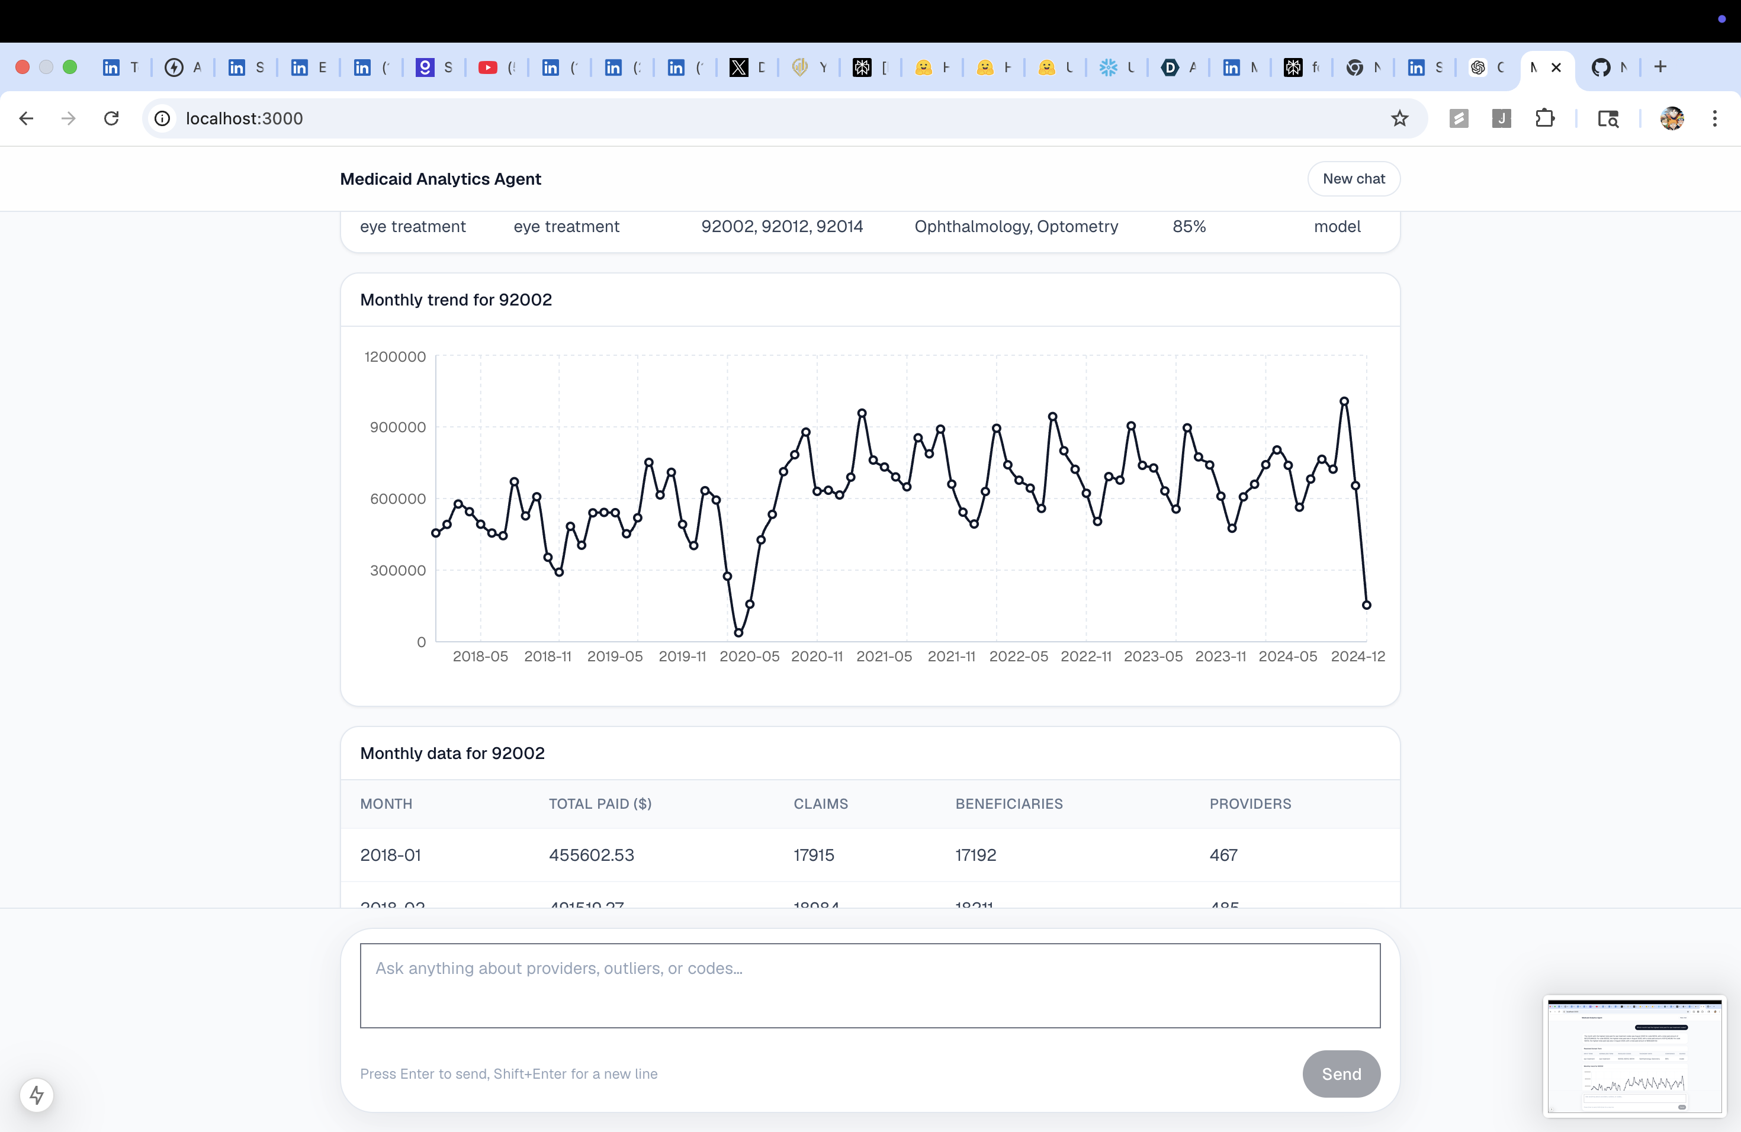Switch to the X (Twitter) tab
1741x1132 pixels.
[x=739, y=67]
